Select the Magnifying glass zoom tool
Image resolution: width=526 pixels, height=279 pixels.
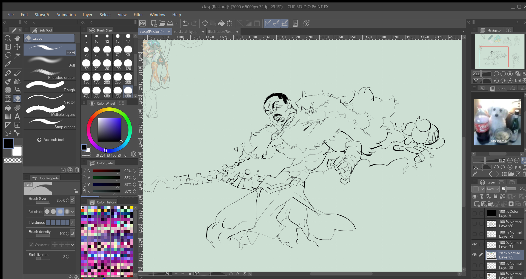[x=8, y=38]
